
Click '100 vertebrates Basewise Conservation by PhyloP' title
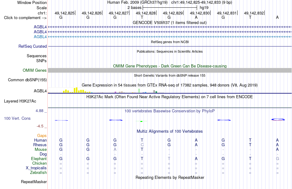point(170,111)
